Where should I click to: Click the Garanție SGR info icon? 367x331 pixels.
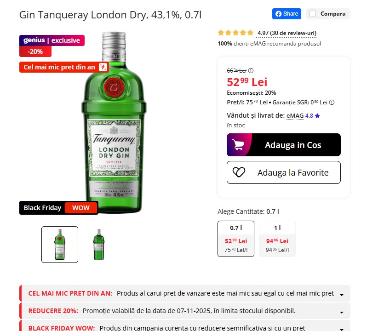pyautogui.click(x=332, y=103)
